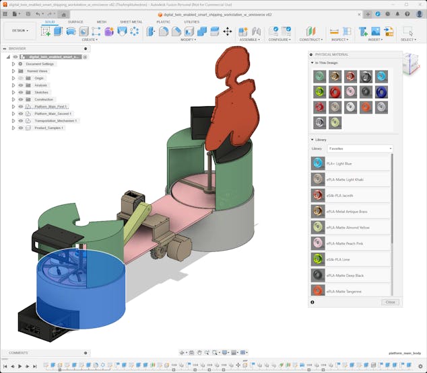Open the Data Panel grid icon
This screenshot has height=373, width=427.
5,14
